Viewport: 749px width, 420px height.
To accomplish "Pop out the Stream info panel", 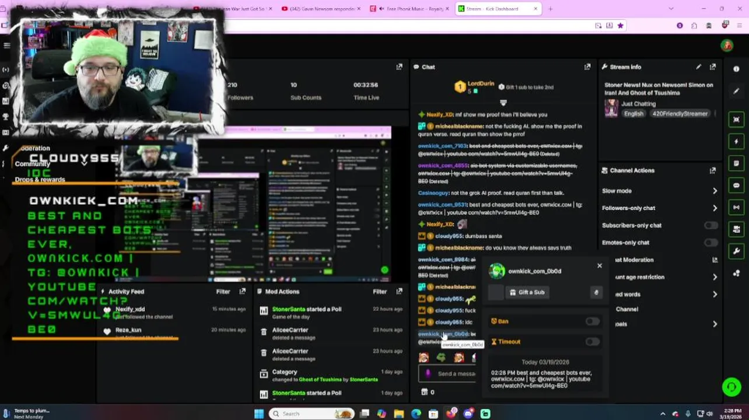I will tap(712, 67).
